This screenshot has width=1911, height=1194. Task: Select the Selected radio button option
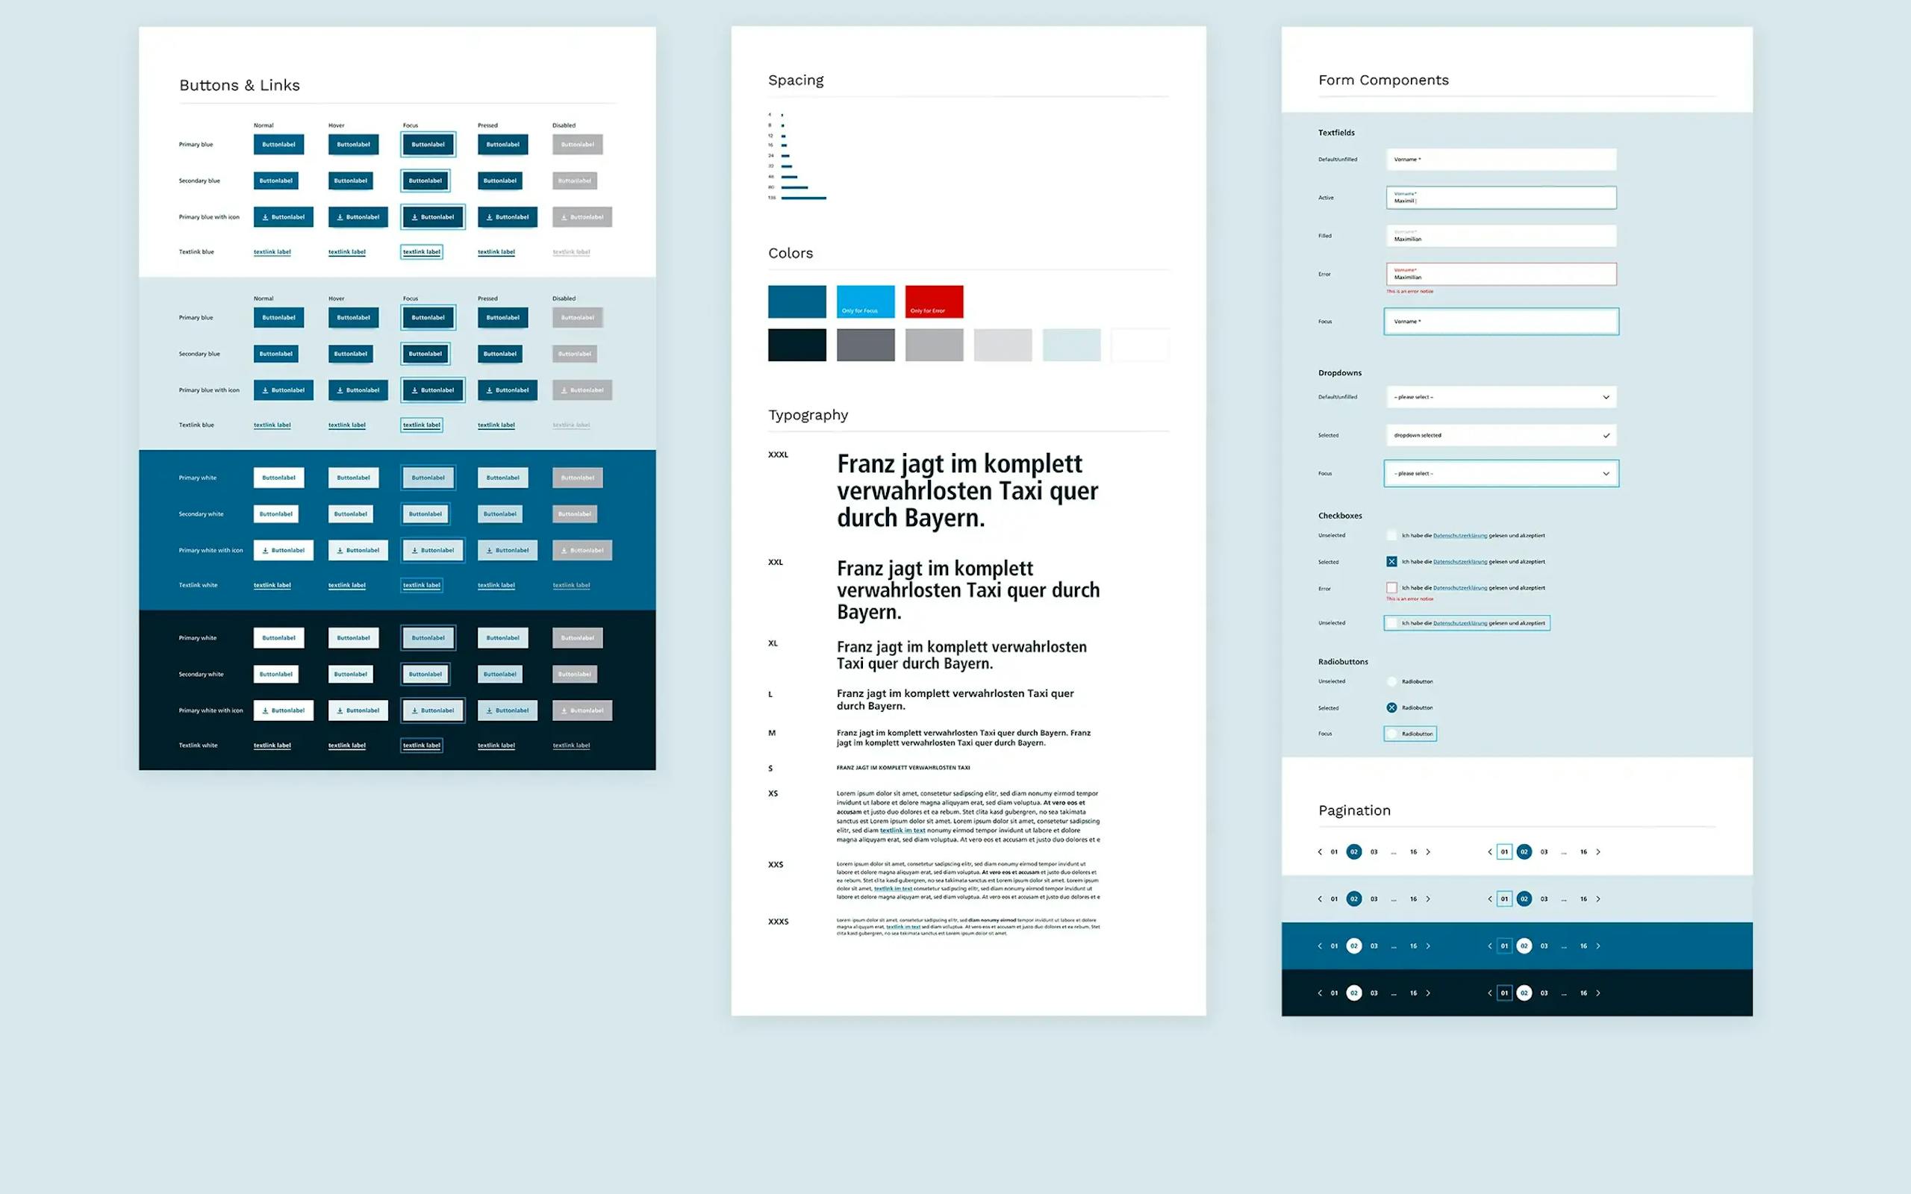tap(1391, 707)
